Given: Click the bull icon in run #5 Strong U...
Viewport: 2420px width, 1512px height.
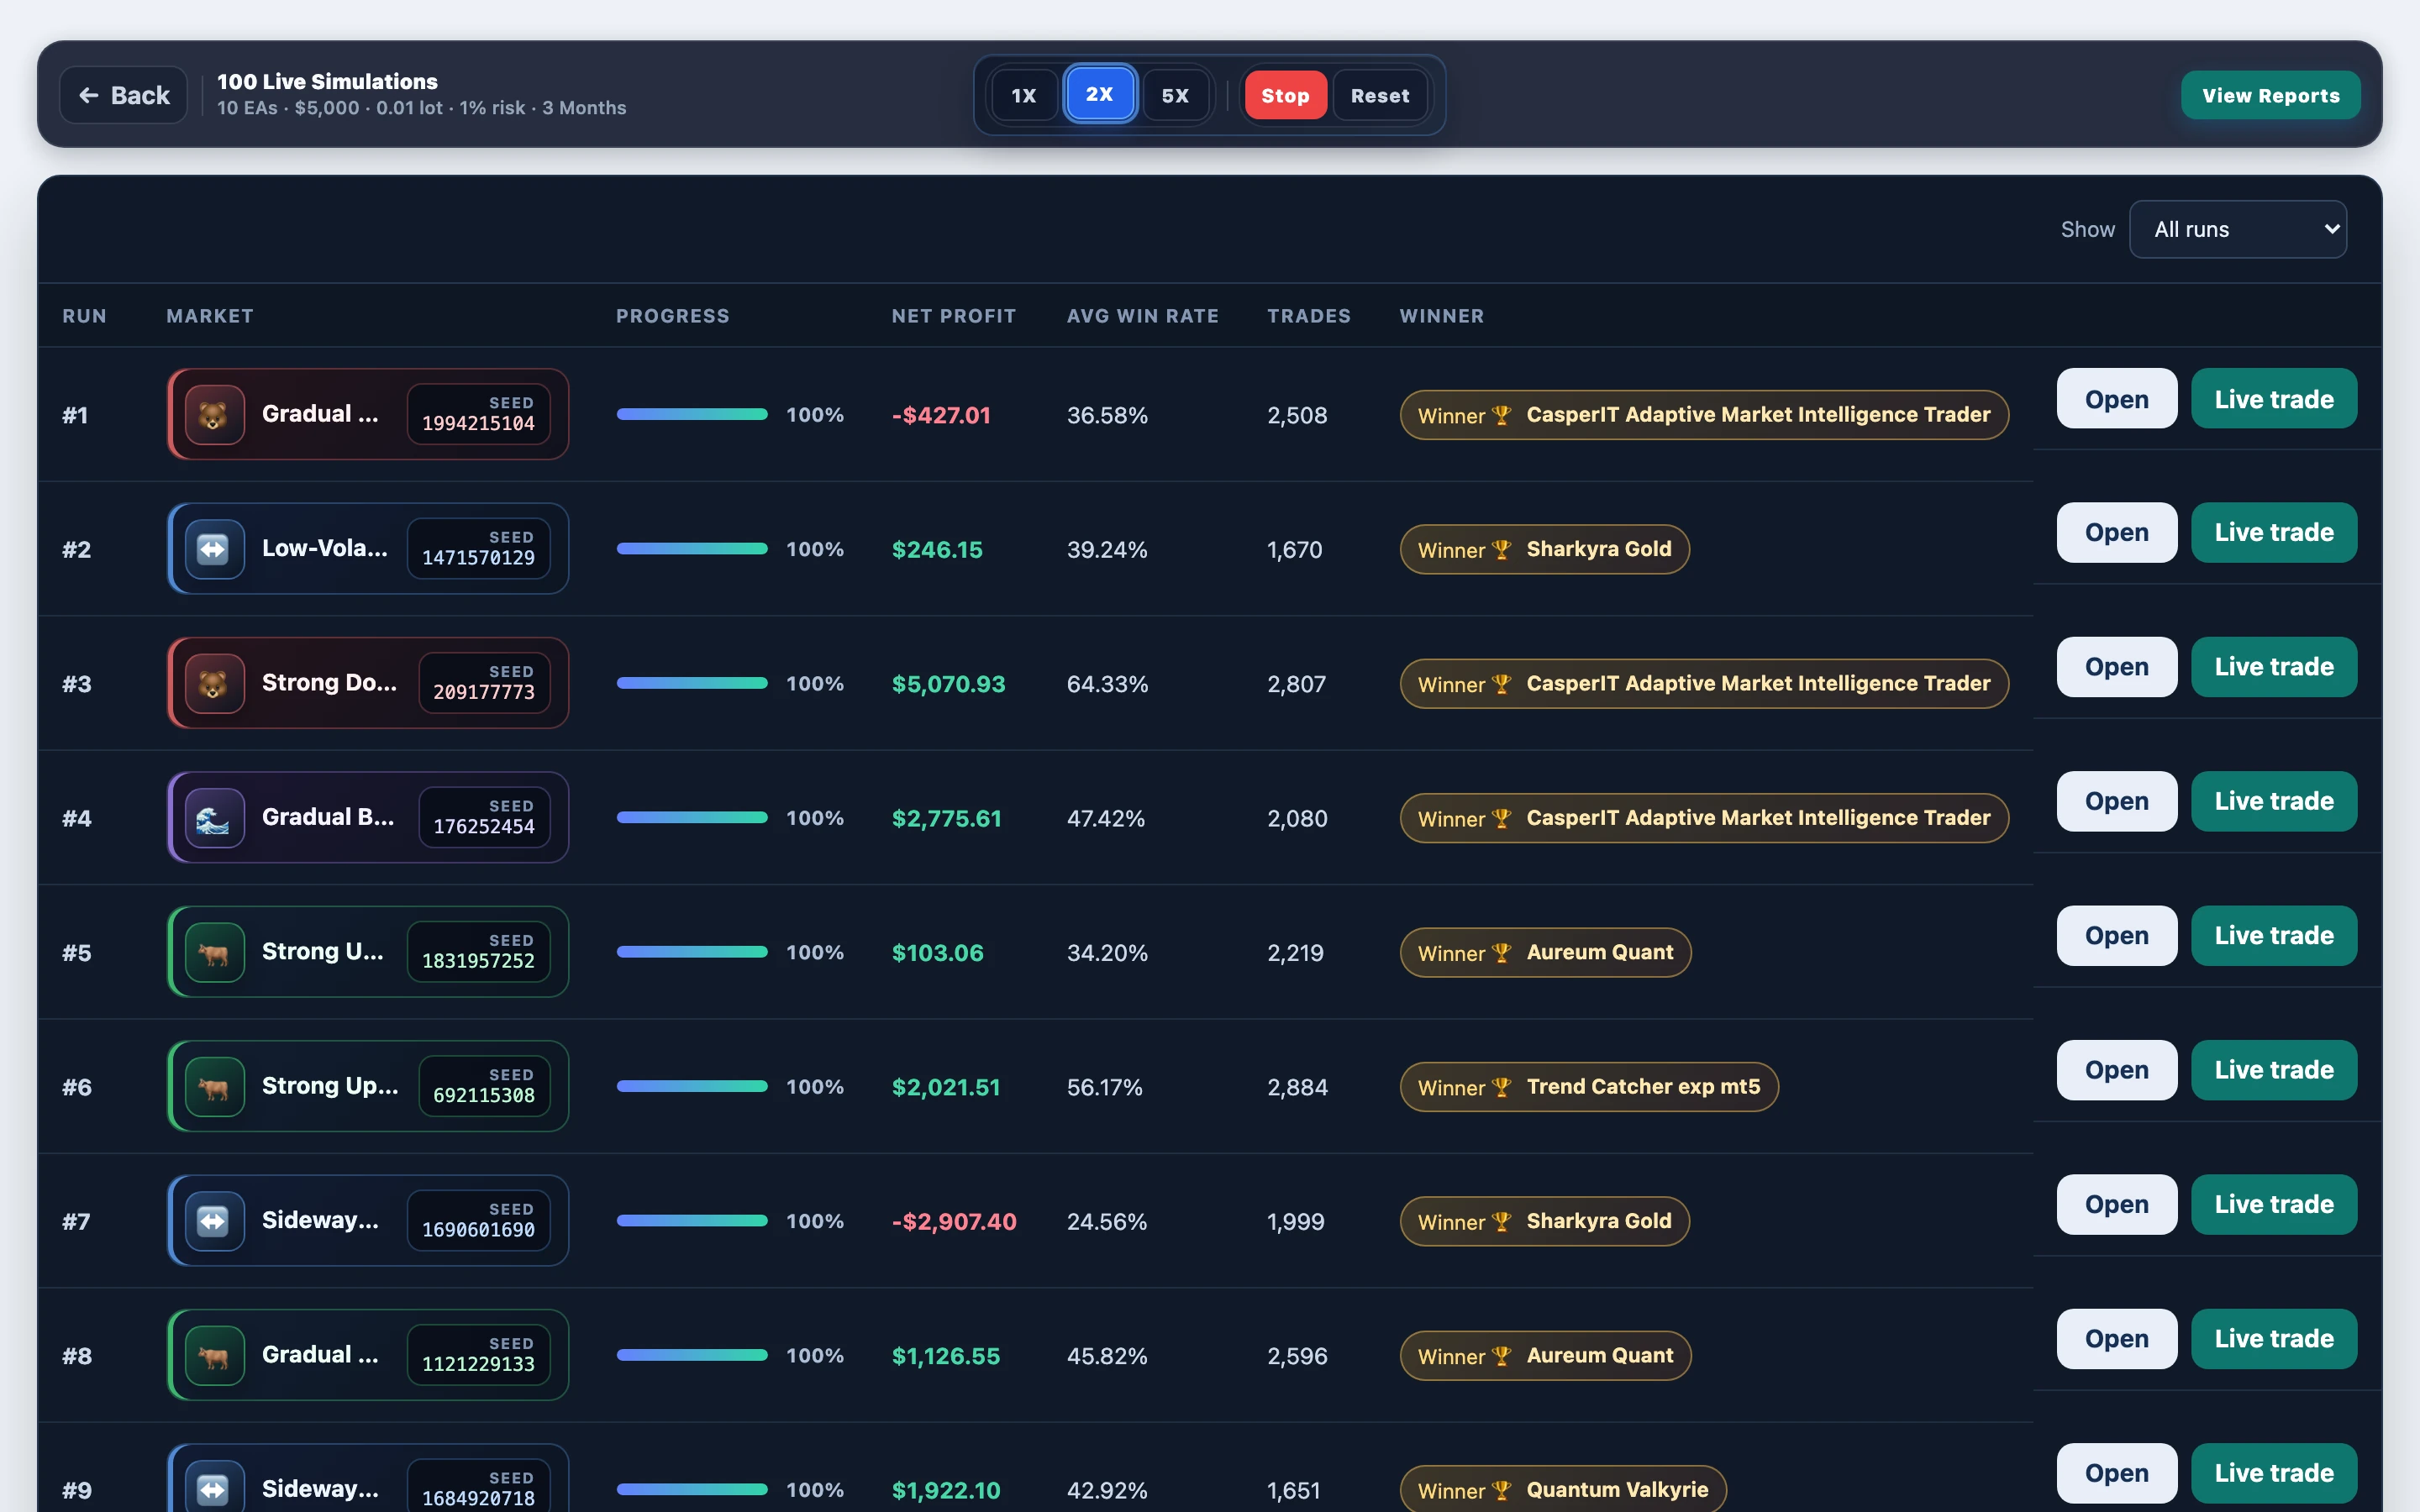Looking at the screenshot, I should point(214,952).
